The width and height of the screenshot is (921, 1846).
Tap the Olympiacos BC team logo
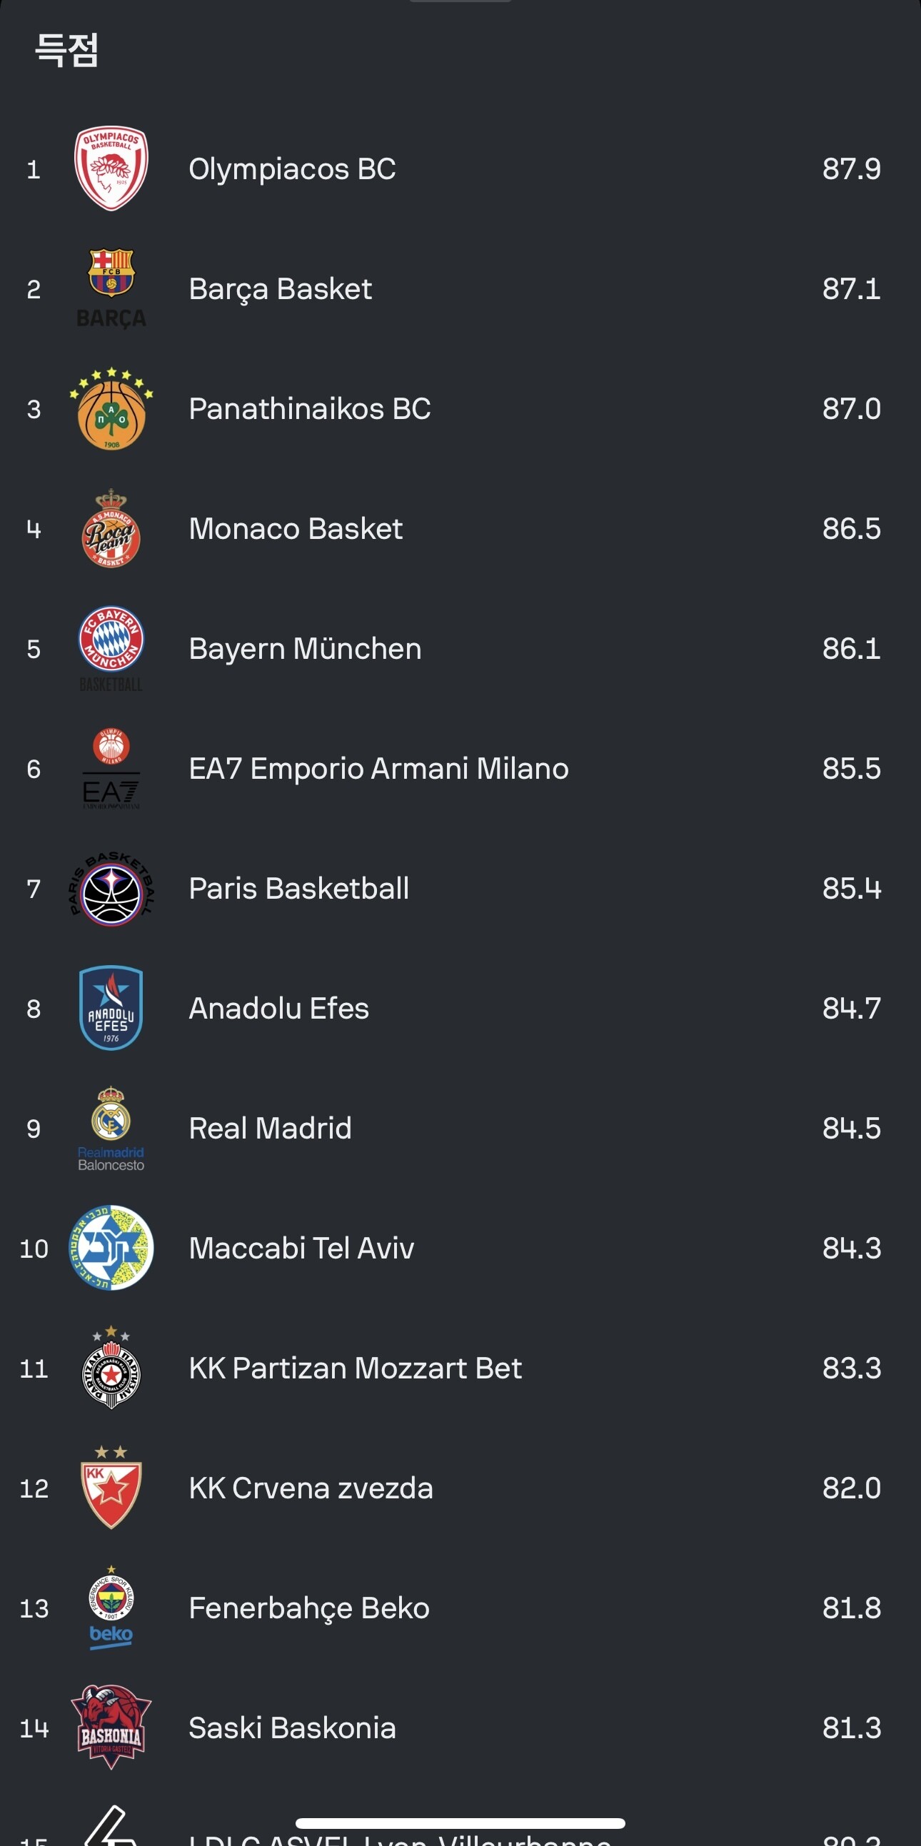[111, 169]
